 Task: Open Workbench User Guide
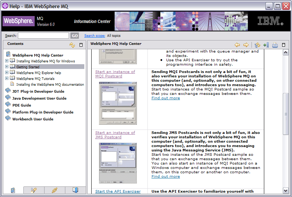click(33, 119)
